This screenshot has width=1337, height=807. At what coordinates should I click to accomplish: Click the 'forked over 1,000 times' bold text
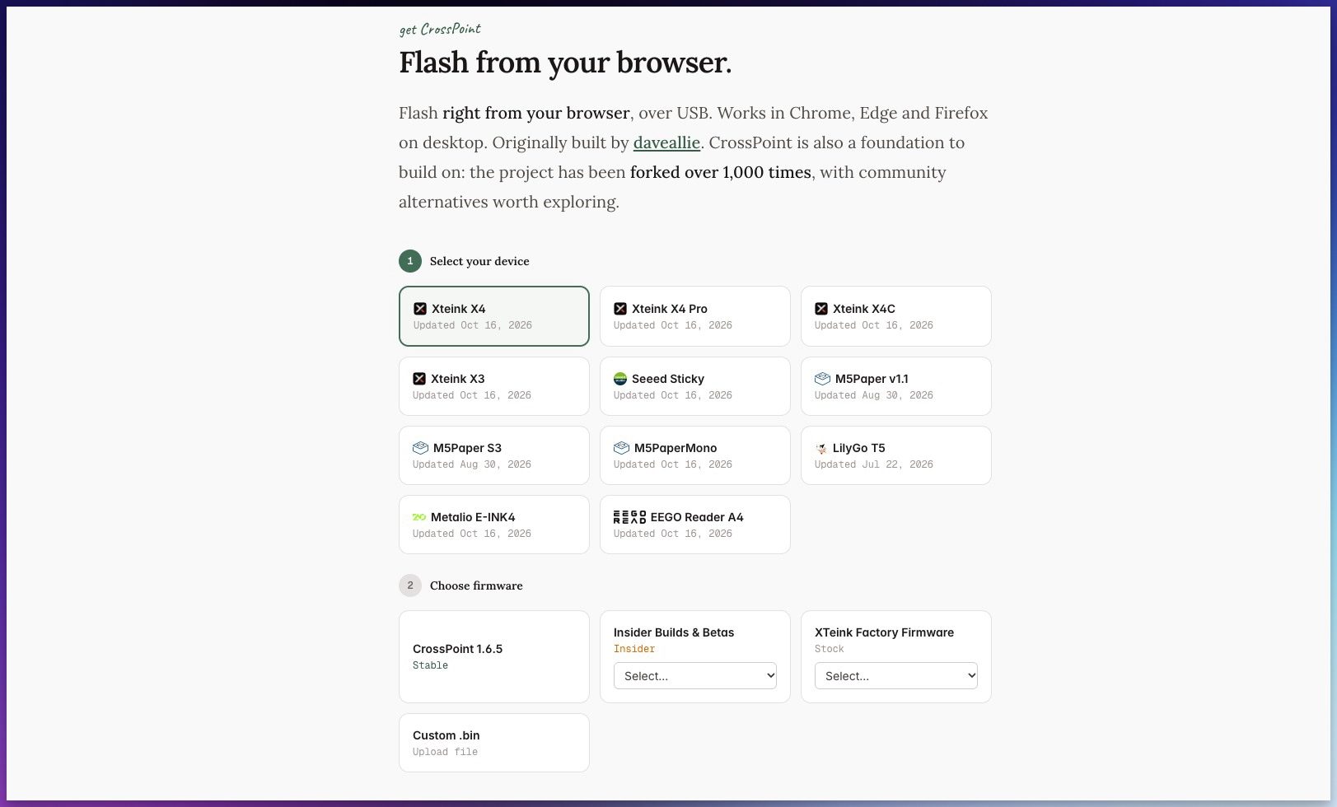[721, 172]
